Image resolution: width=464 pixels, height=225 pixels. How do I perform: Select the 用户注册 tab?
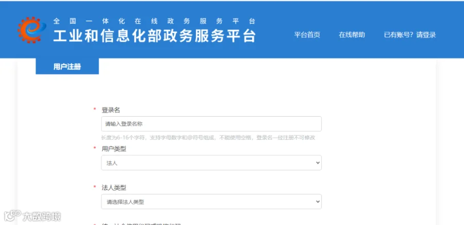pyautogui.click(x=67, y=67)
